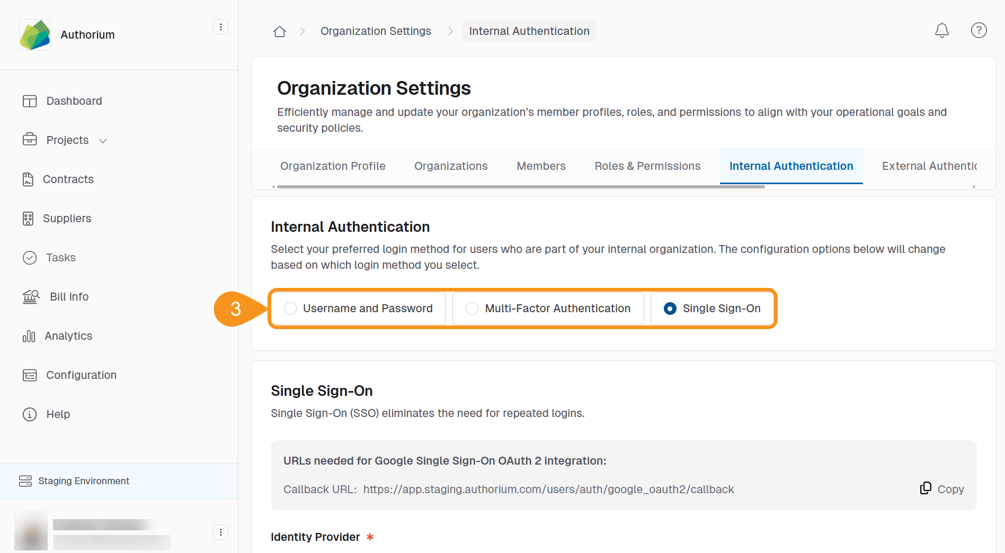Select the Analytics sidebar icon
The width and height of the screenshot is (1005, 553).
(29, 336)
